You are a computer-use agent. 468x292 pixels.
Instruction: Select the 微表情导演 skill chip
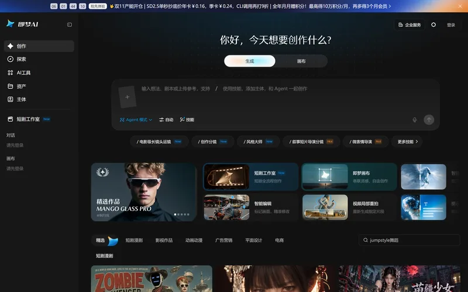click(366, 141)
